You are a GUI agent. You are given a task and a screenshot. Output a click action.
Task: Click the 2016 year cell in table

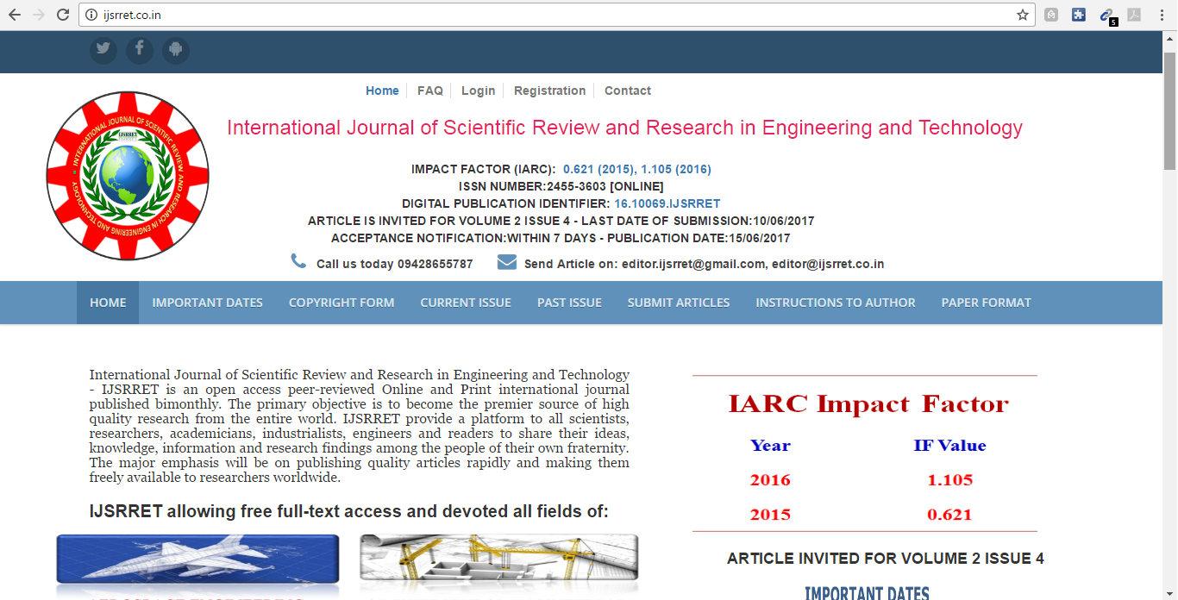click(x=770, y=480)
